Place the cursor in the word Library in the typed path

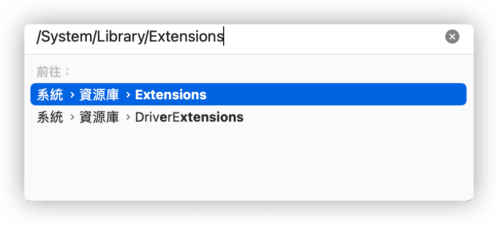coord(120,37)
